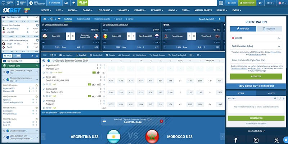Viewport: 288px width, 144px height.
Task: Open the EN language dropdown
Action: [282, 3]
